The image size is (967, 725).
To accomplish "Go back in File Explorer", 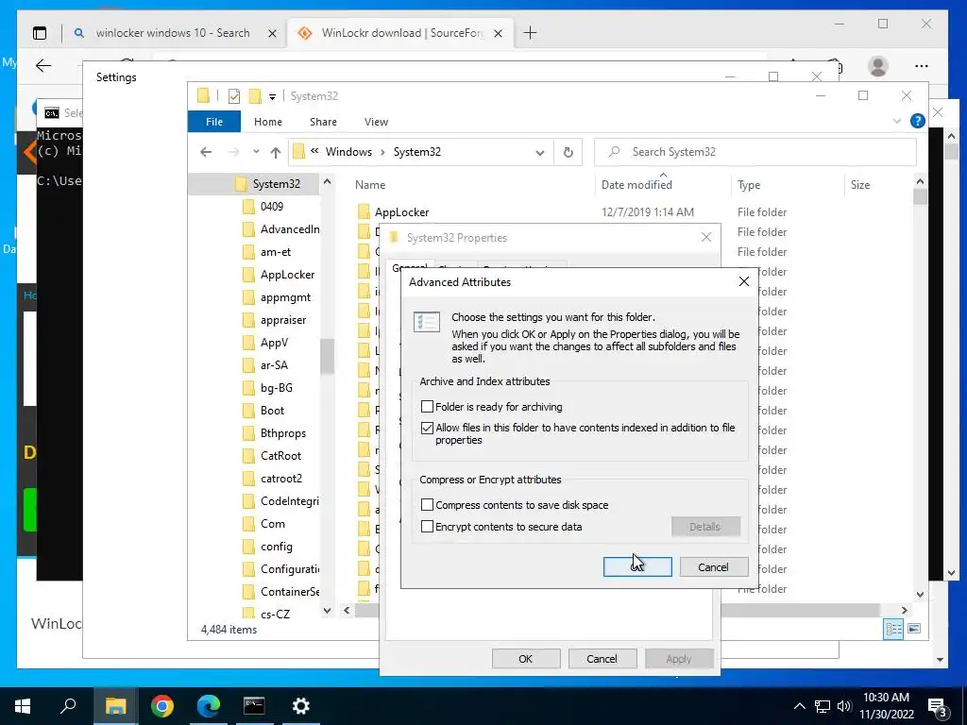I will pyautogui.click(x=206, y=152).
